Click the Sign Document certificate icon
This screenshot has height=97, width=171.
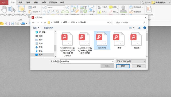tap(149, 9)
